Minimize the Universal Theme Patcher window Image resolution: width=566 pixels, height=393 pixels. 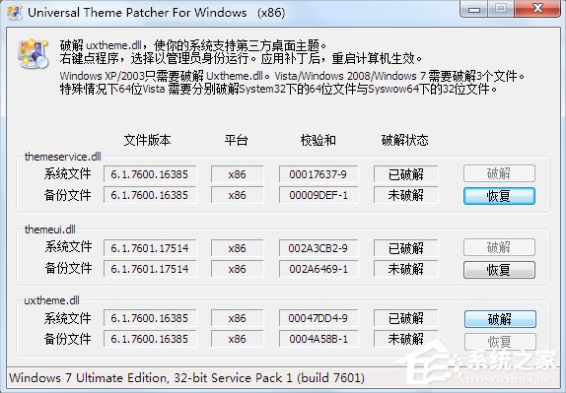[474, 9]
